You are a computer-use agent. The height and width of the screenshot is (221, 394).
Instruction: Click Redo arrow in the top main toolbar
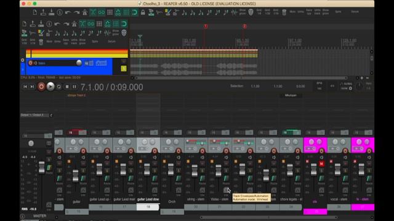(76, 12)
